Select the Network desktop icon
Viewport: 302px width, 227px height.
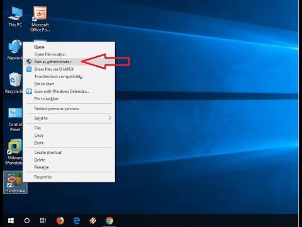coord(14,50)
